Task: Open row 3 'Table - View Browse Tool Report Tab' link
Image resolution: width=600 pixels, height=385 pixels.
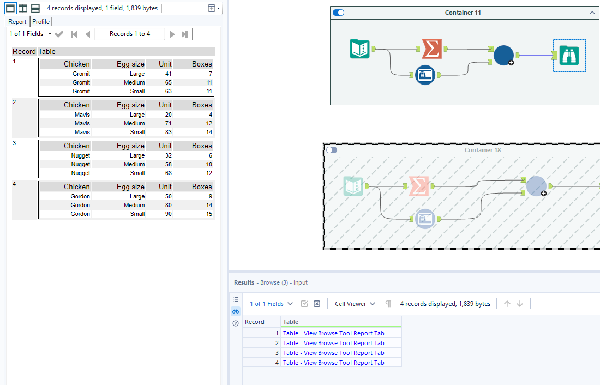Action: [x=333, y=353]
